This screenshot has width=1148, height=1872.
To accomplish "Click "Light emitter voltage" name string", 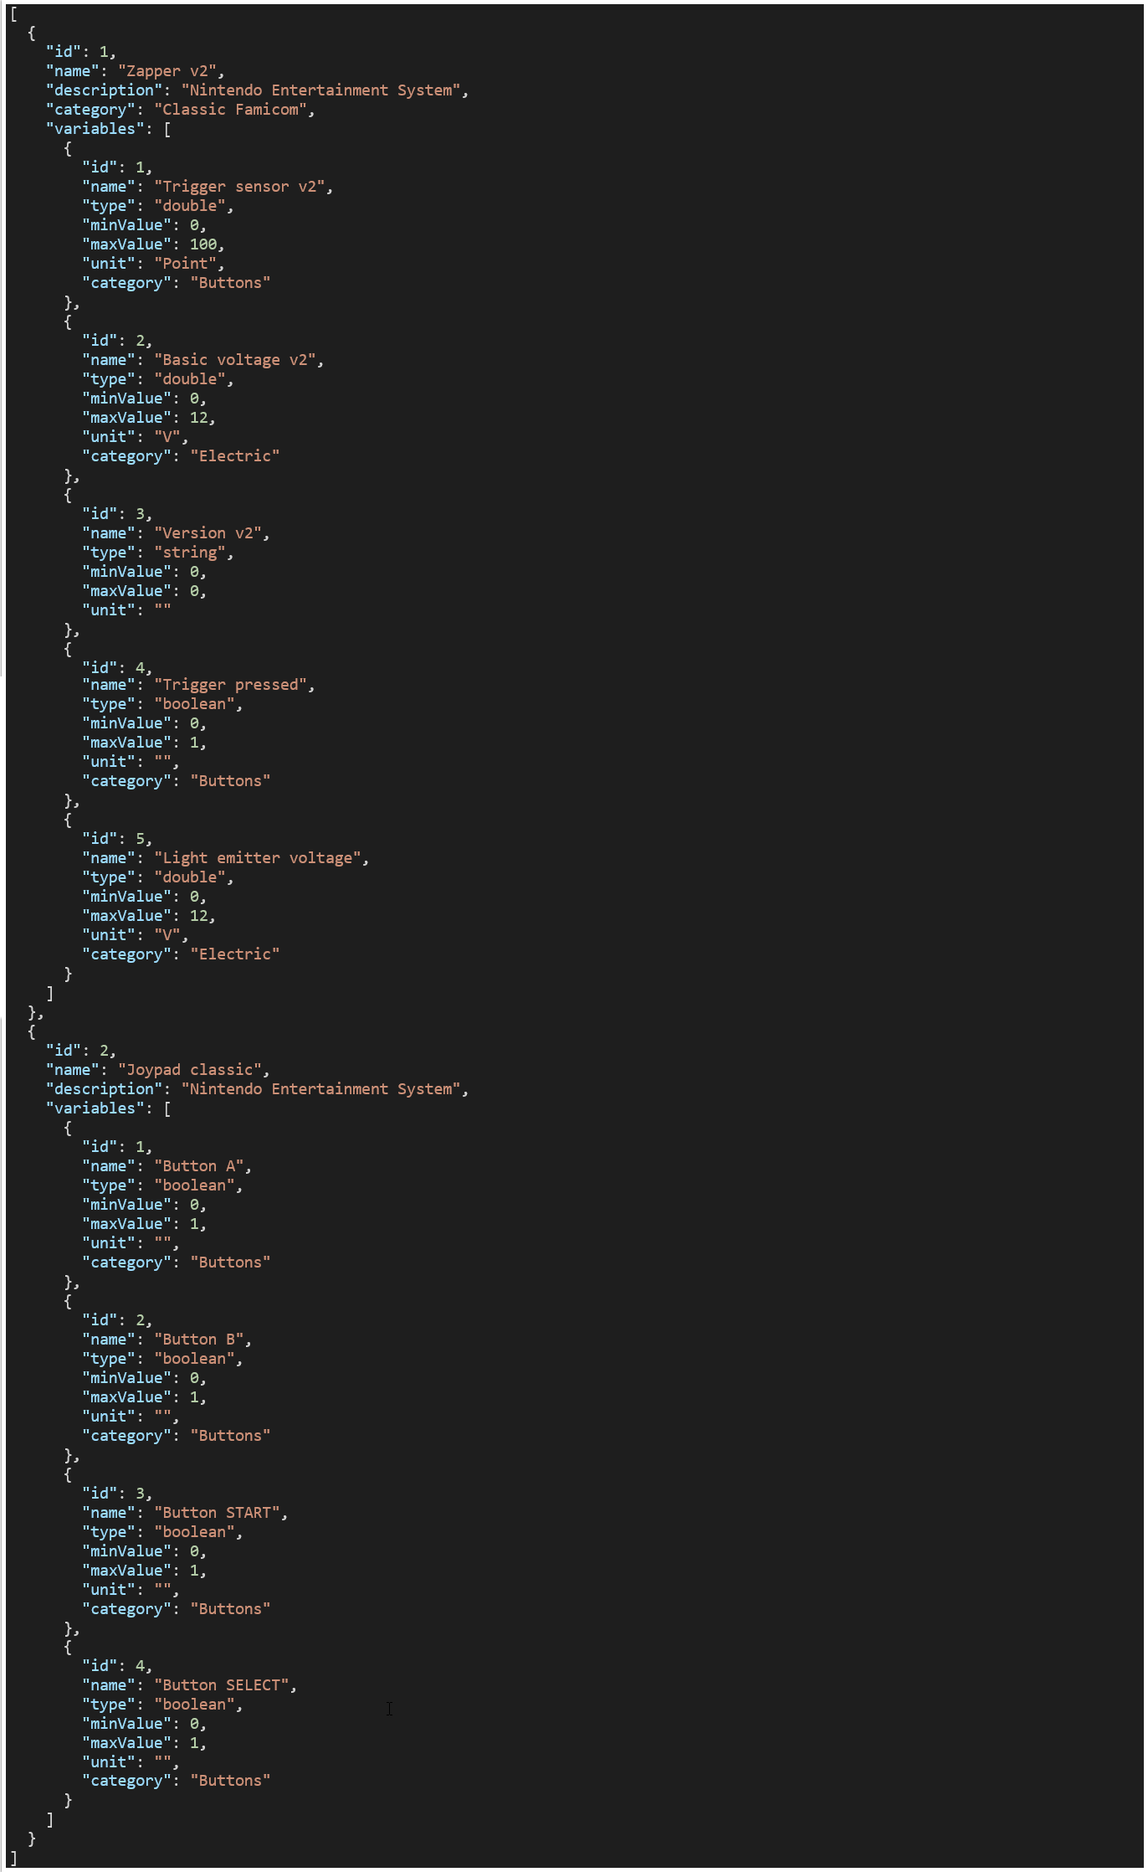I will [257, 858].
